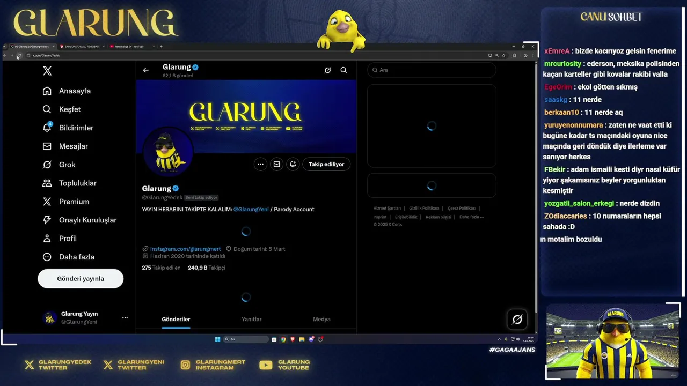The height and width of the screenshot is (386, 687).
Task: Show hidden system tray icons
Action: pyautogui.click(x=499, y=339)
